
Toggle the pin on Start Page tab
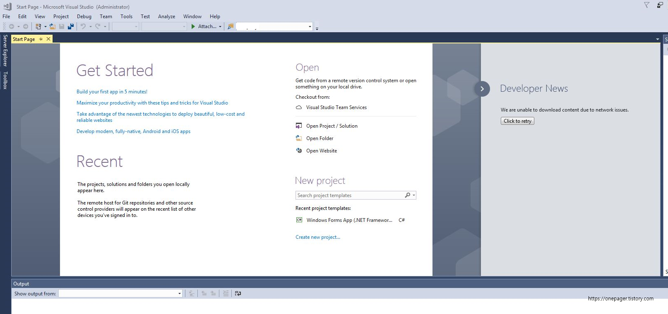pyautogui.click(x=41, y=39)
